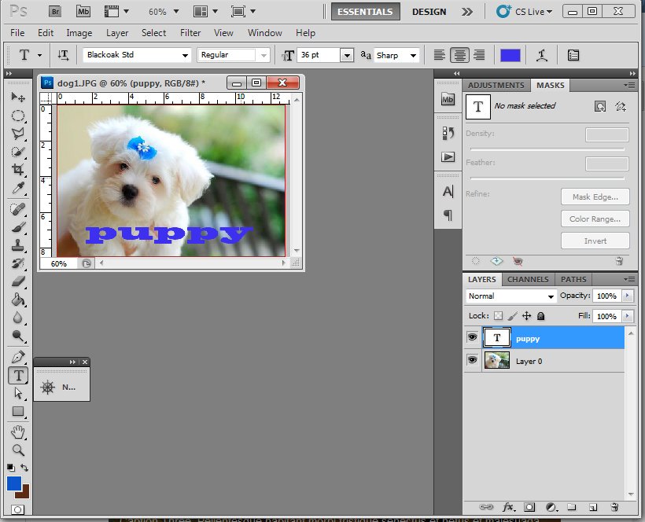
Task: Click the blue foreground color swatch
Action: click(13, 483)
